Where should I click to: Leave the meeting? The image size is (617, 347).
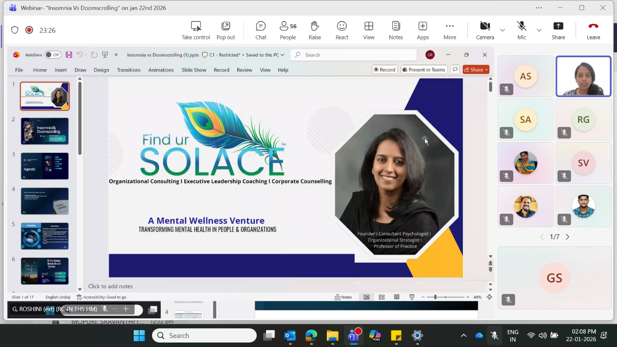point(593,30)
